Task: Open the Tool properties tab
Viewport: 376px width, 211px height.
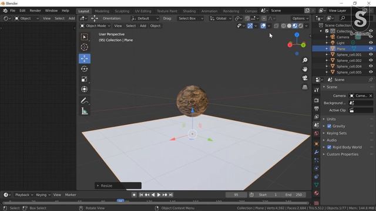Action: [x=316, y=90]
